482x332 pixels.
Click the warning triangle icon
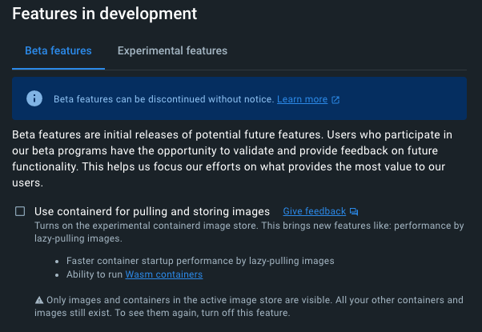[x=39, y=300]
